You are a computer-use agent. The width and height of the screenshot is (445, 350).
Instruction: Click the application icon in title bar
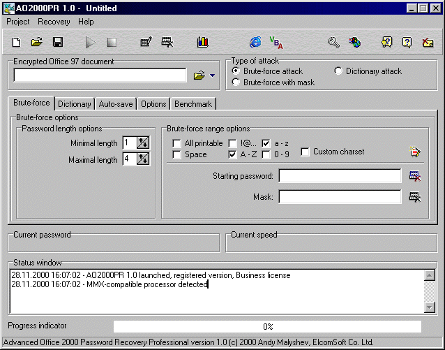tap(9, 8)
